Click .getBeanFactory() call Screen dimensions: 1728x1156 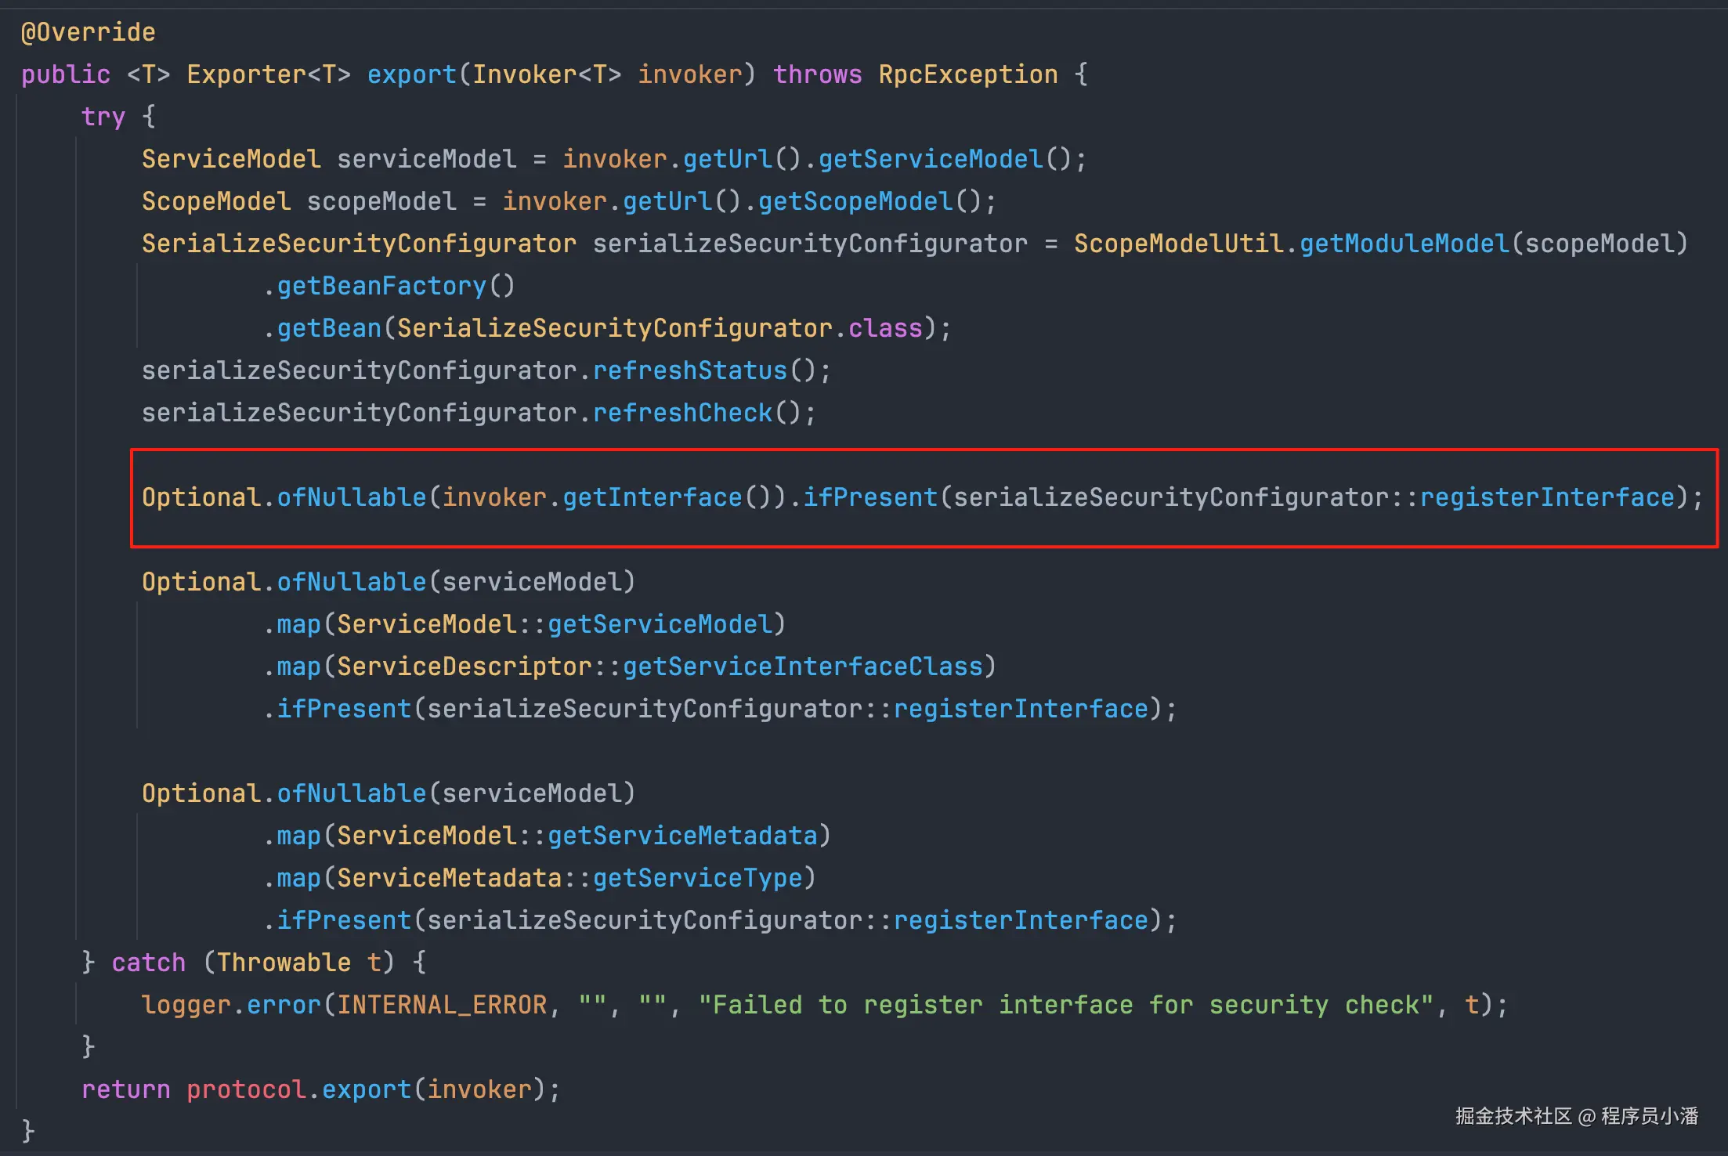coord(389,286)
